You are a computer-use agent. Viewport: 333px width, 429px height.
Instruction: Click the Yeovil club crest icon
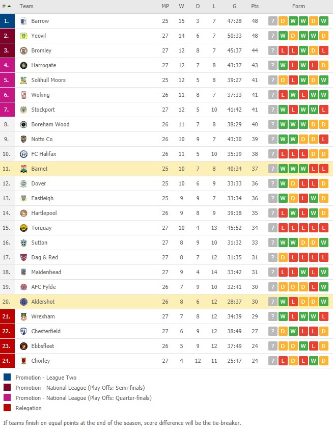point(24,36)
